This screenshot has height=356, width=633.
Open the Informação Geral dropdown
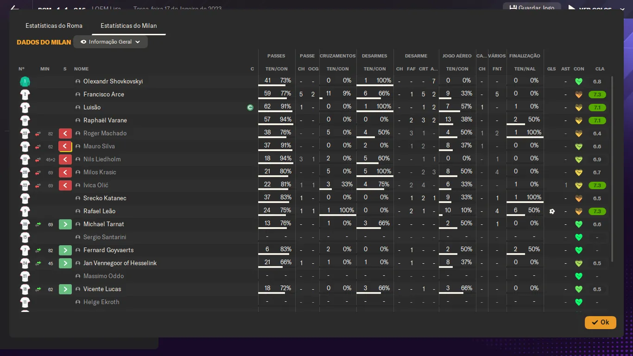click(x=110, y=42)
